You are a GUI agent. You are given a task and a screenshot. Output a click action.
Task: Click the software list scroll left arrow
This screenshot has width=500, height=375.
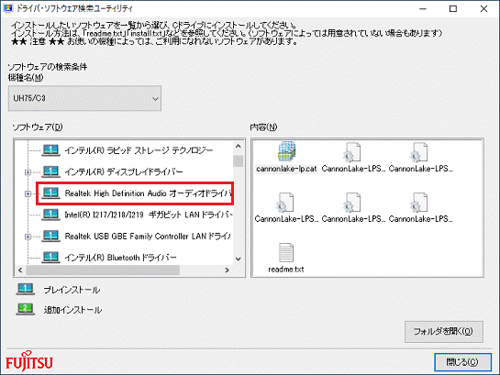pyautogui.click(x=20, y=270)
